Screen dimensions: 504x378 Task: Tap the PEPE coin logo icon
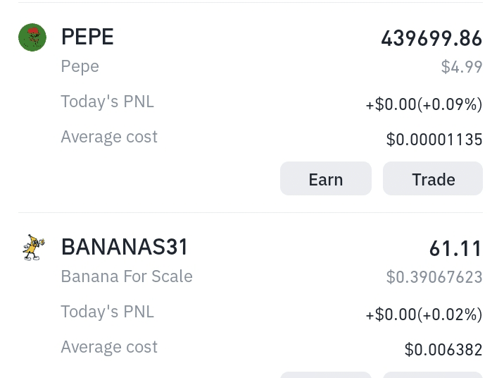32,37
